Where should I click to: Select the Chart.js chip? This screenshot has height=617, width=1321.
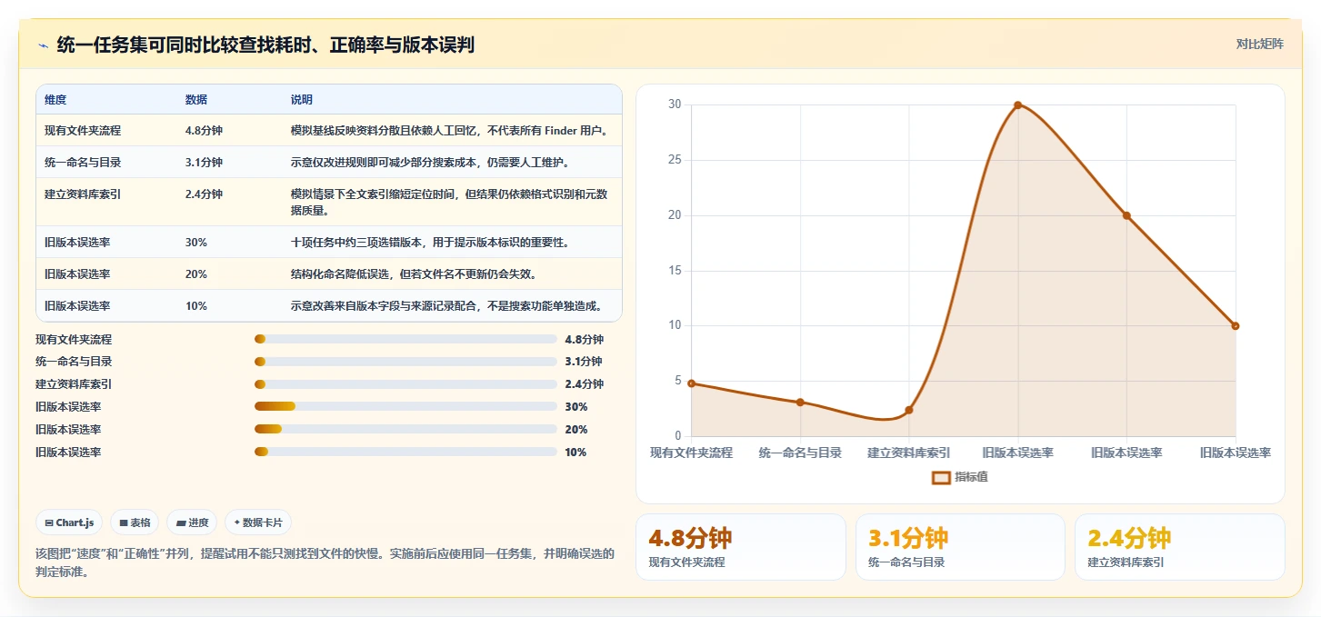point(69,522)
